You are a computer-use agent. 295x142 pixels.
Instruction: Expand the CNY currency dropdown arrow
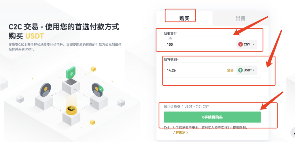click(254, 44)
